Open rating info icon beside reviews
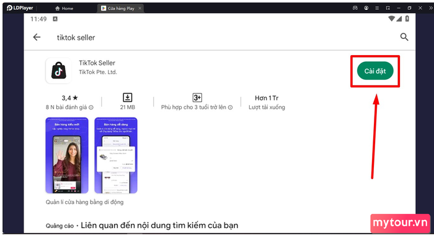The image size is (434, 238). pyautogui.click(x=91, y=108)
